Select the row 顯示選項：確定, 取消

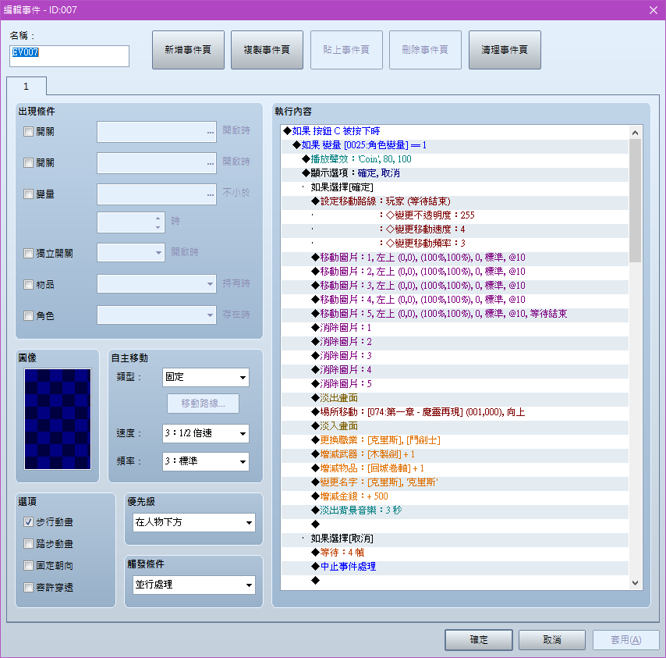click(455, 173)
